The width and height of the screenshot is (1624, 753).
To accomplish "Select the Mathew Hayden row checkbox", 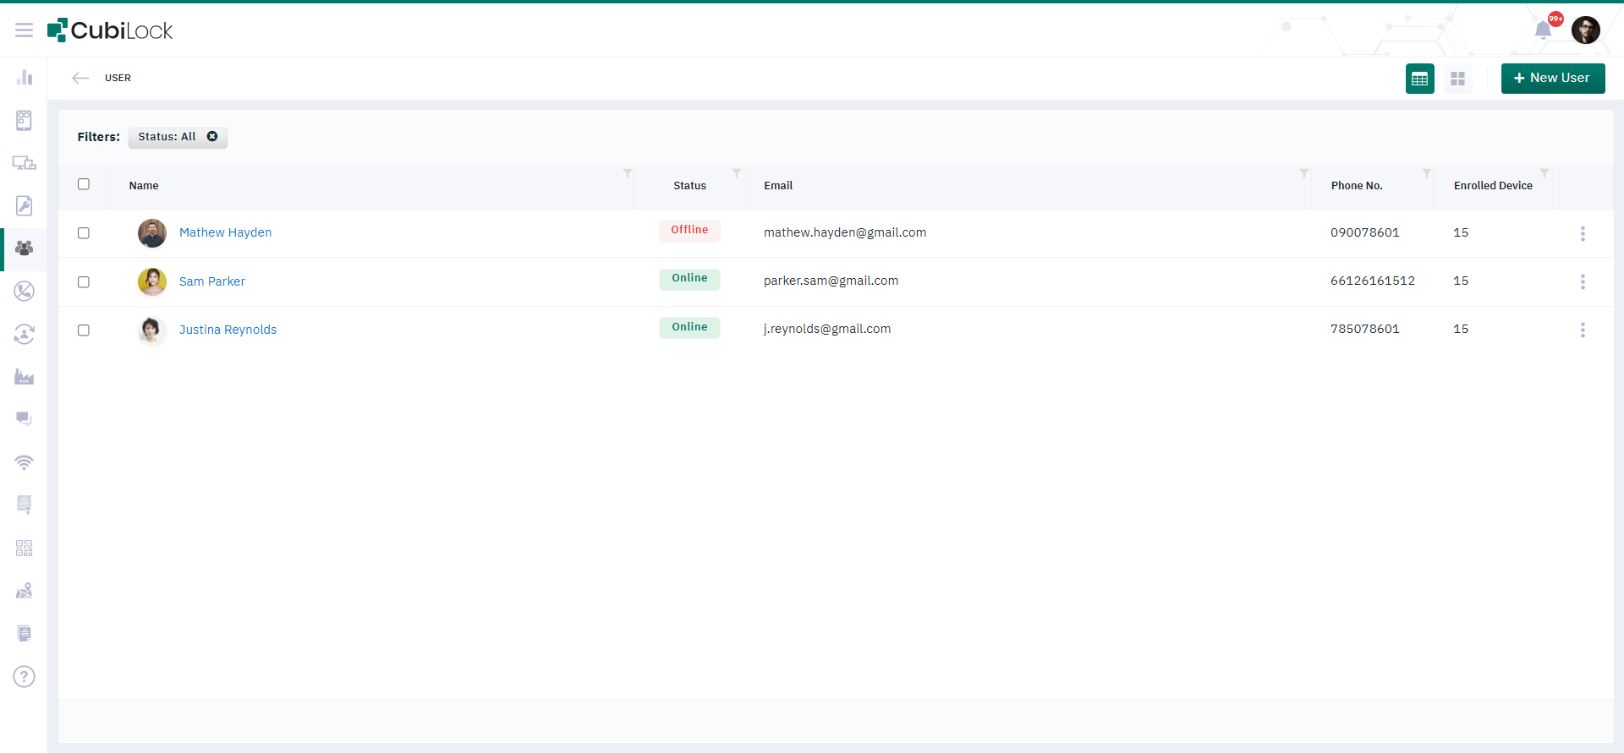I will 84,233.
